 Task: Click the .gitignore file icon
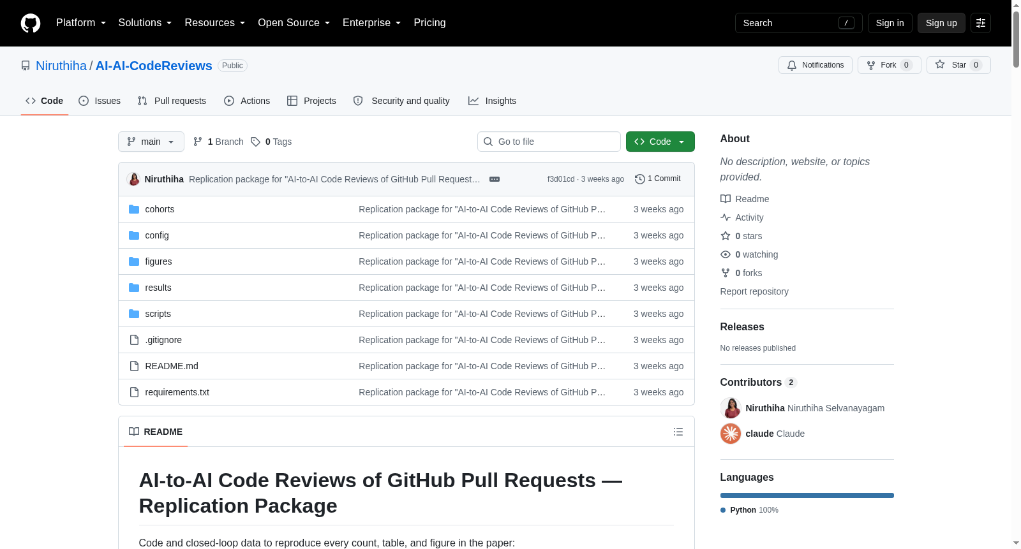pyautogui.click(x=134, y=340)
